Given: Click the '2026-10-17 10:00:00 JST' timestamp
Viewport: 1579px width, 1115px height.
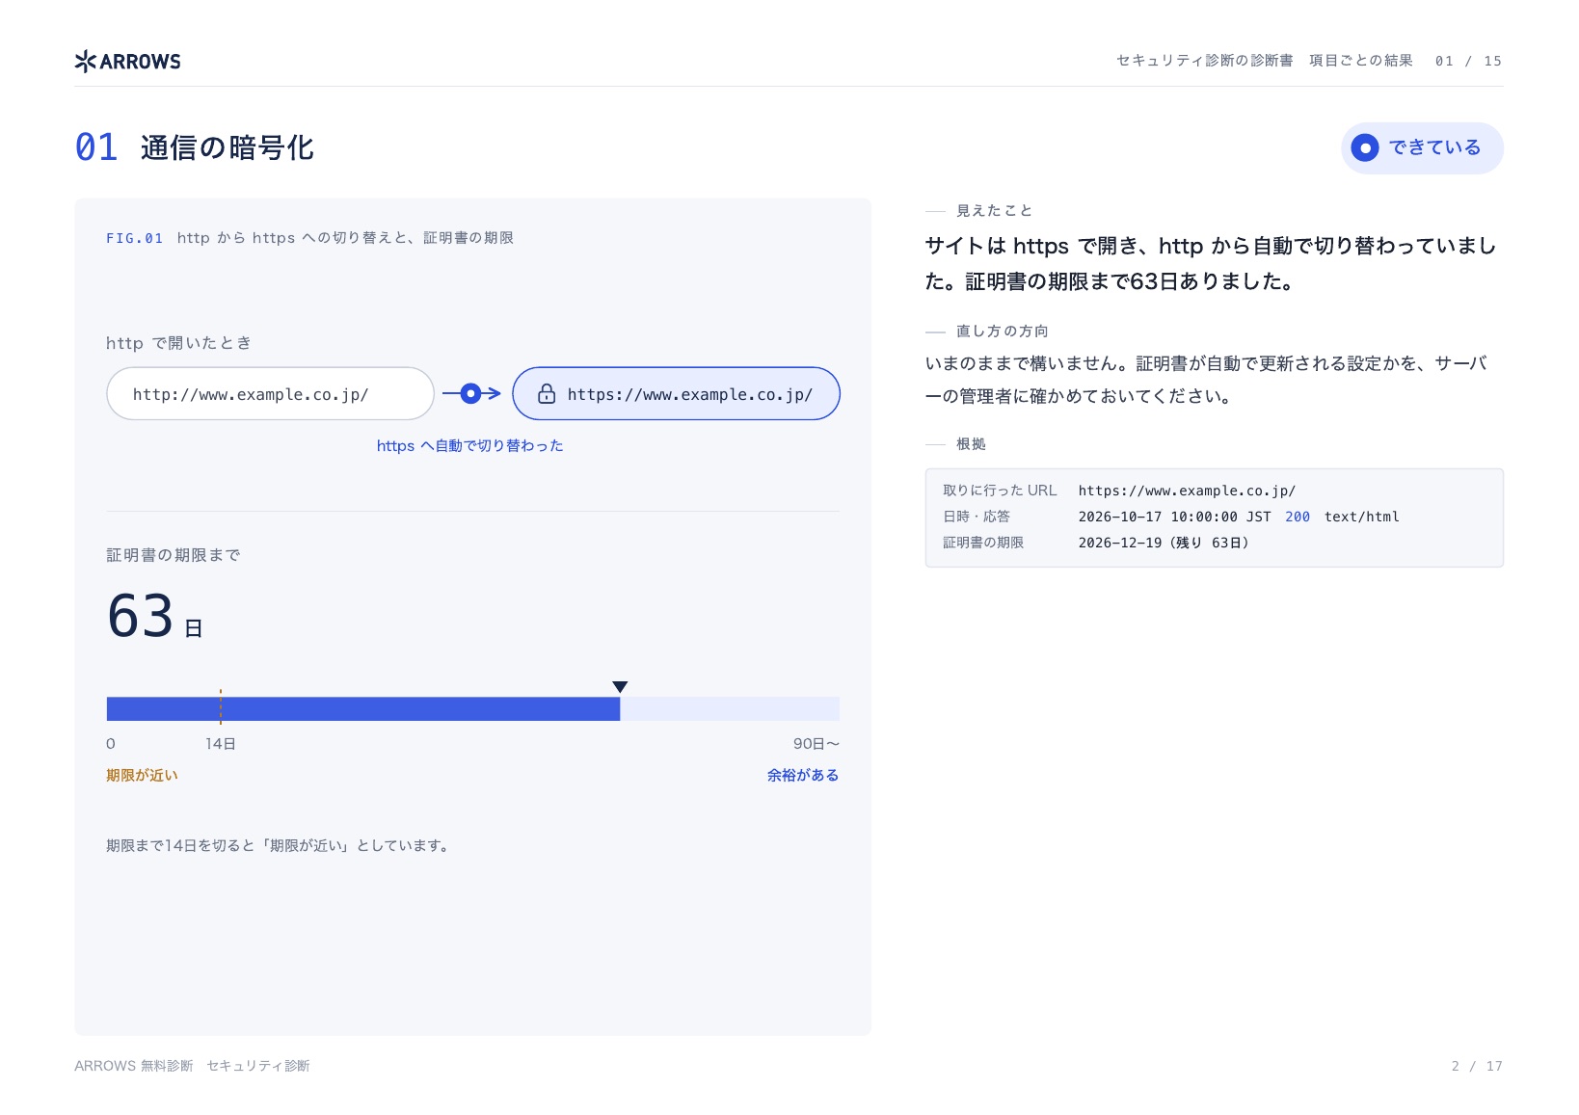Looking at the screenshot, I should 1174,517.
